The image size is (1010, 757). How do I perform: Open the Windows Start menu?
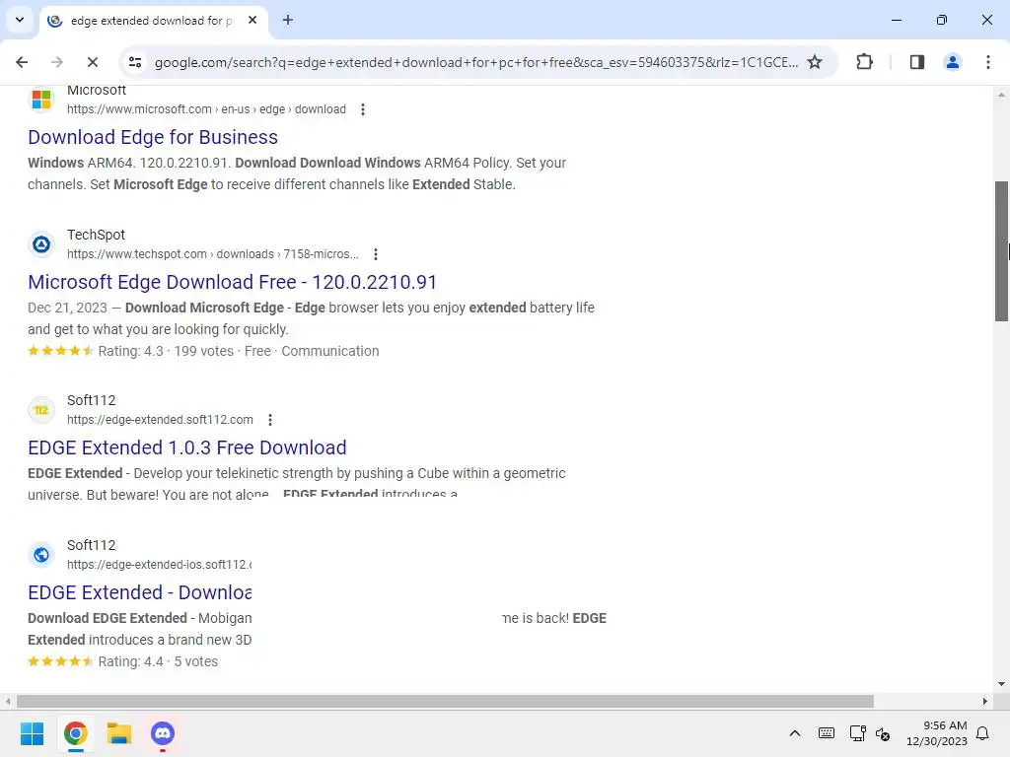[32, 733]
